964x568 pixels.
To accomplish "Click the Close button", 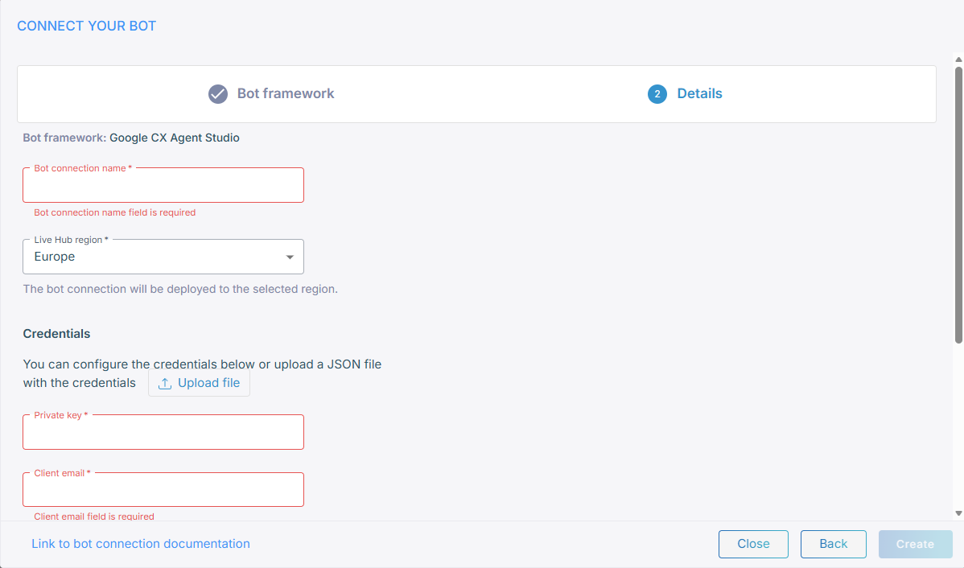I will (x=753, y=544).
